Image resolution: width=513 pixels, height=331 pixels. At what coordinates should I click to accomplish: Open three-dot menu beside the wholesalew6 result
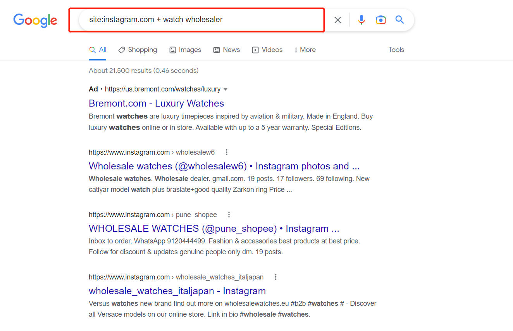(x=227, y=152)
